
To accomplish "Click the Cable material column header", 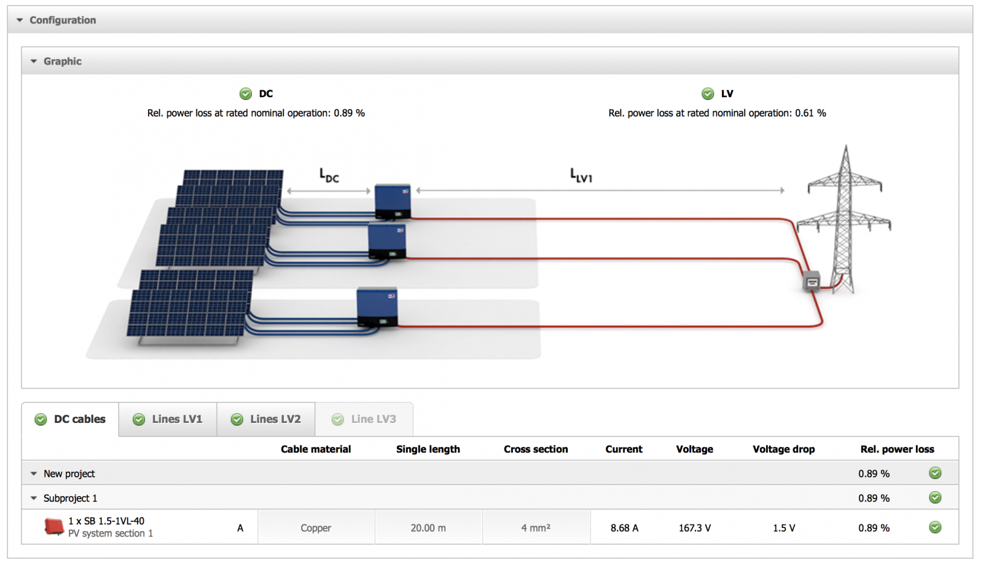I will (316, 449).
